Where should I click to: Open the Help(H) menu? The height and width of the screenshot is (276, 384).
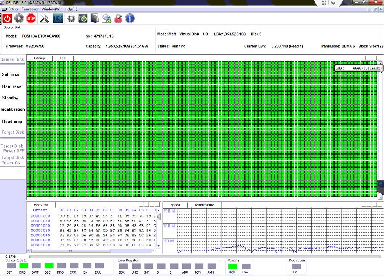(x=71, y=9)
